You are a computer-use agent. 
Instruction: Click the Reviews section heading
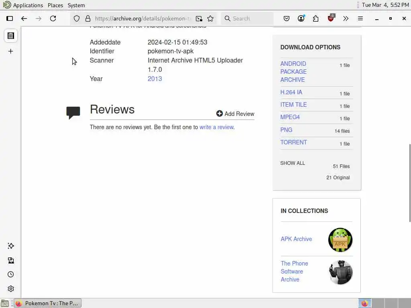[112, 109]
